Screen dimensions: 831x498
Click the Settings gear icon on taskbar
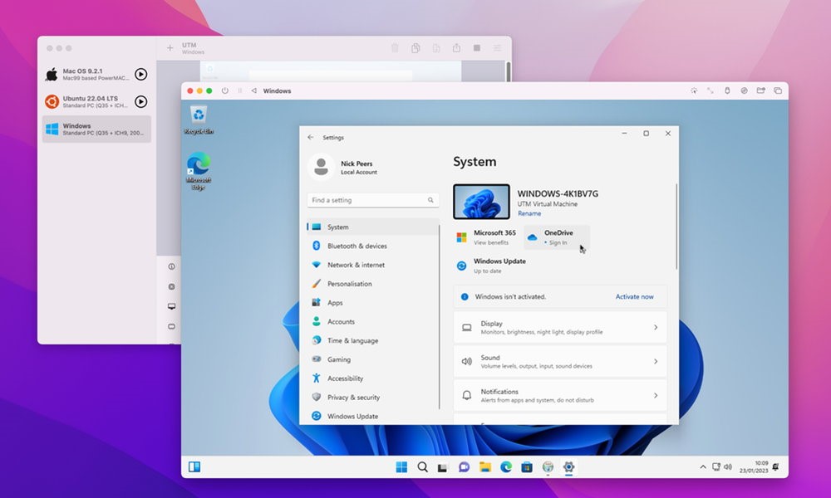coord(568,466)
